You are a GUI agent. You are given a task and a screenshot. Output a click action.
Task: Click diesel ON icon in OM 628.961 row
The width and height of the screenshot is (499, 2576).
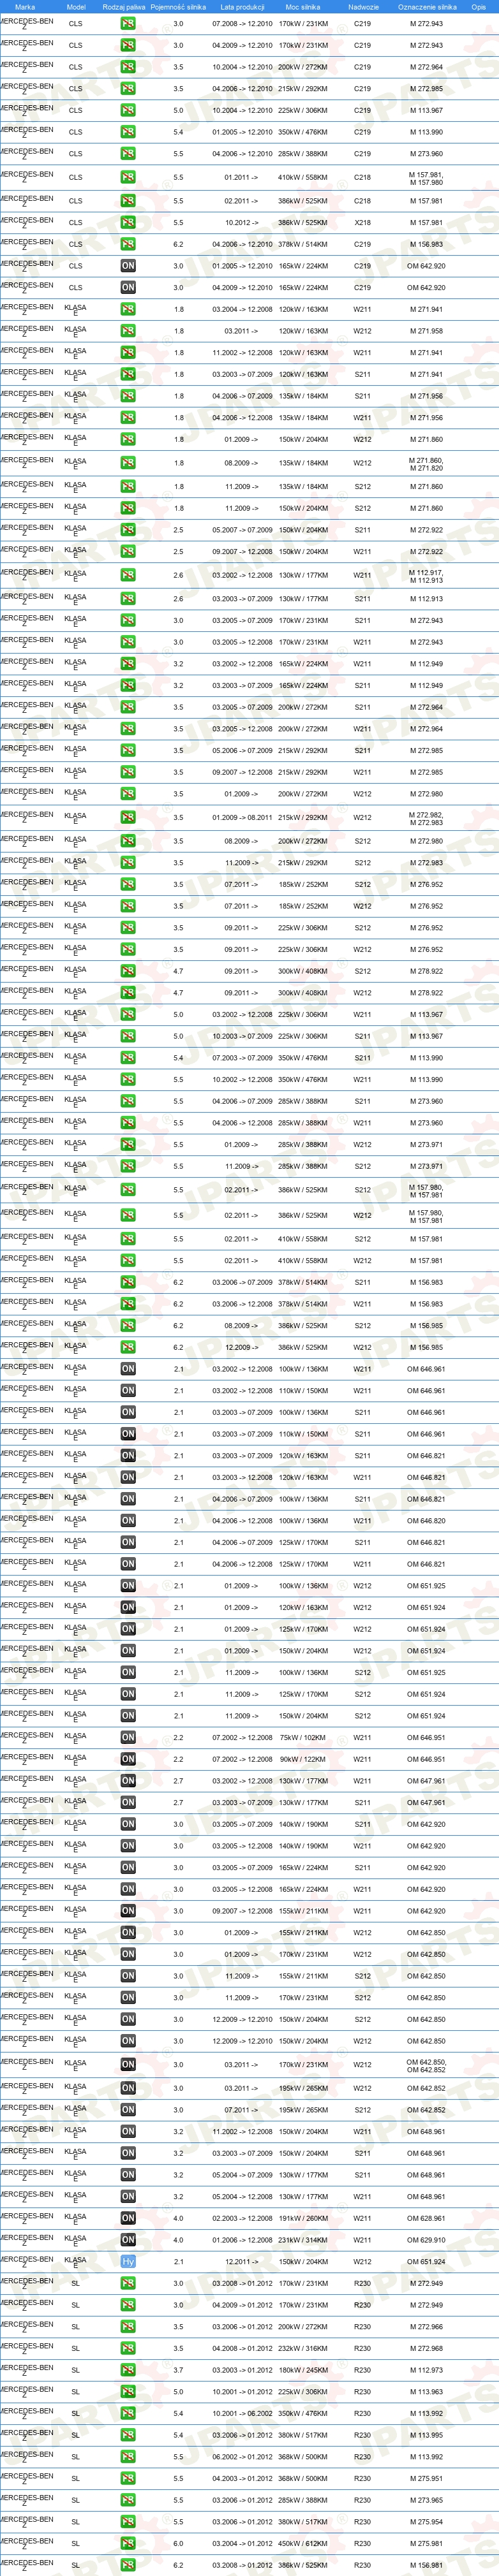[128, 2218]
